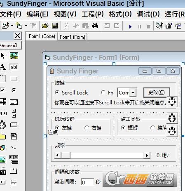Select the ListBox control tool
Screen dimensions: 185x191
(14, 102)
